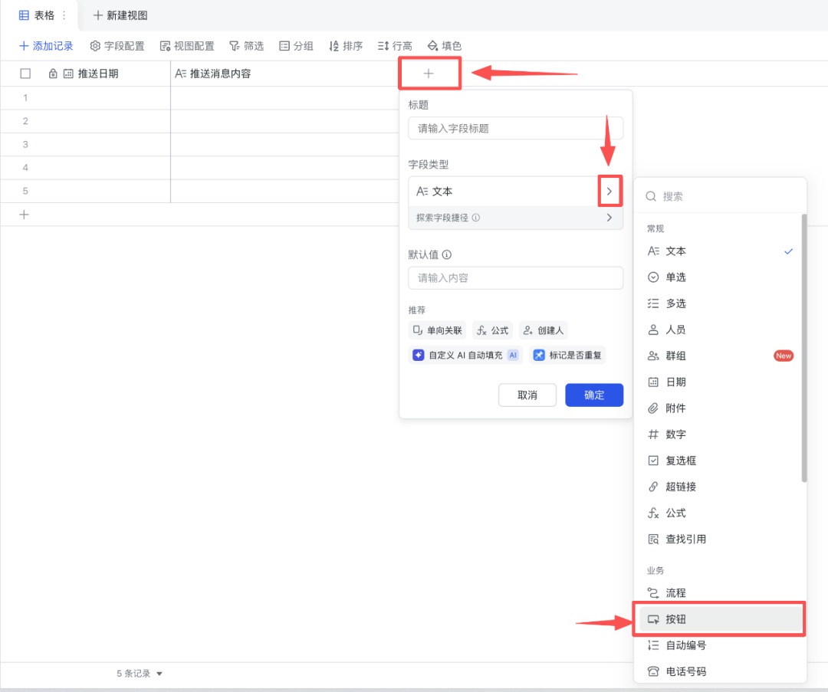Focus the 搜索 field type search box
This screenshot has height=692, width=828.
720,196
